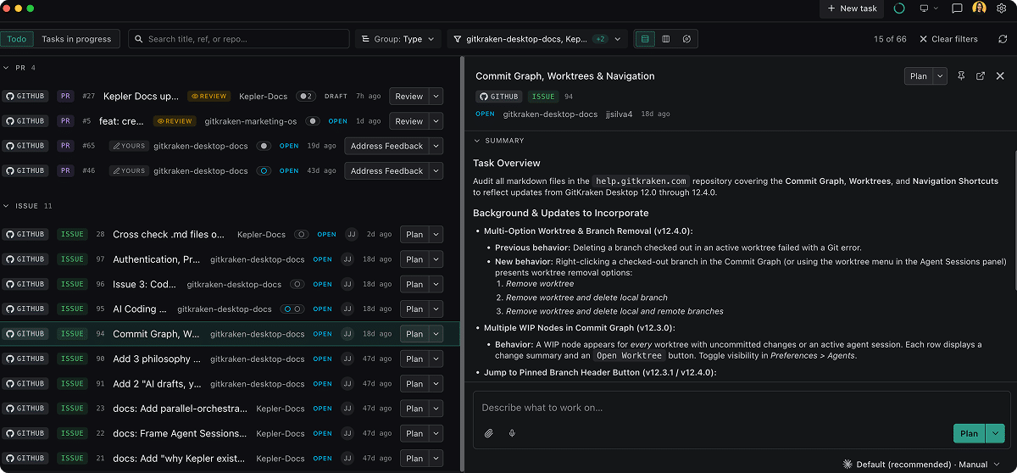Image resolution: width=1017 pixels, height=473 pixels.
Task: Focus the search title, ref, or repo field
Action: [x=239, y=39]
